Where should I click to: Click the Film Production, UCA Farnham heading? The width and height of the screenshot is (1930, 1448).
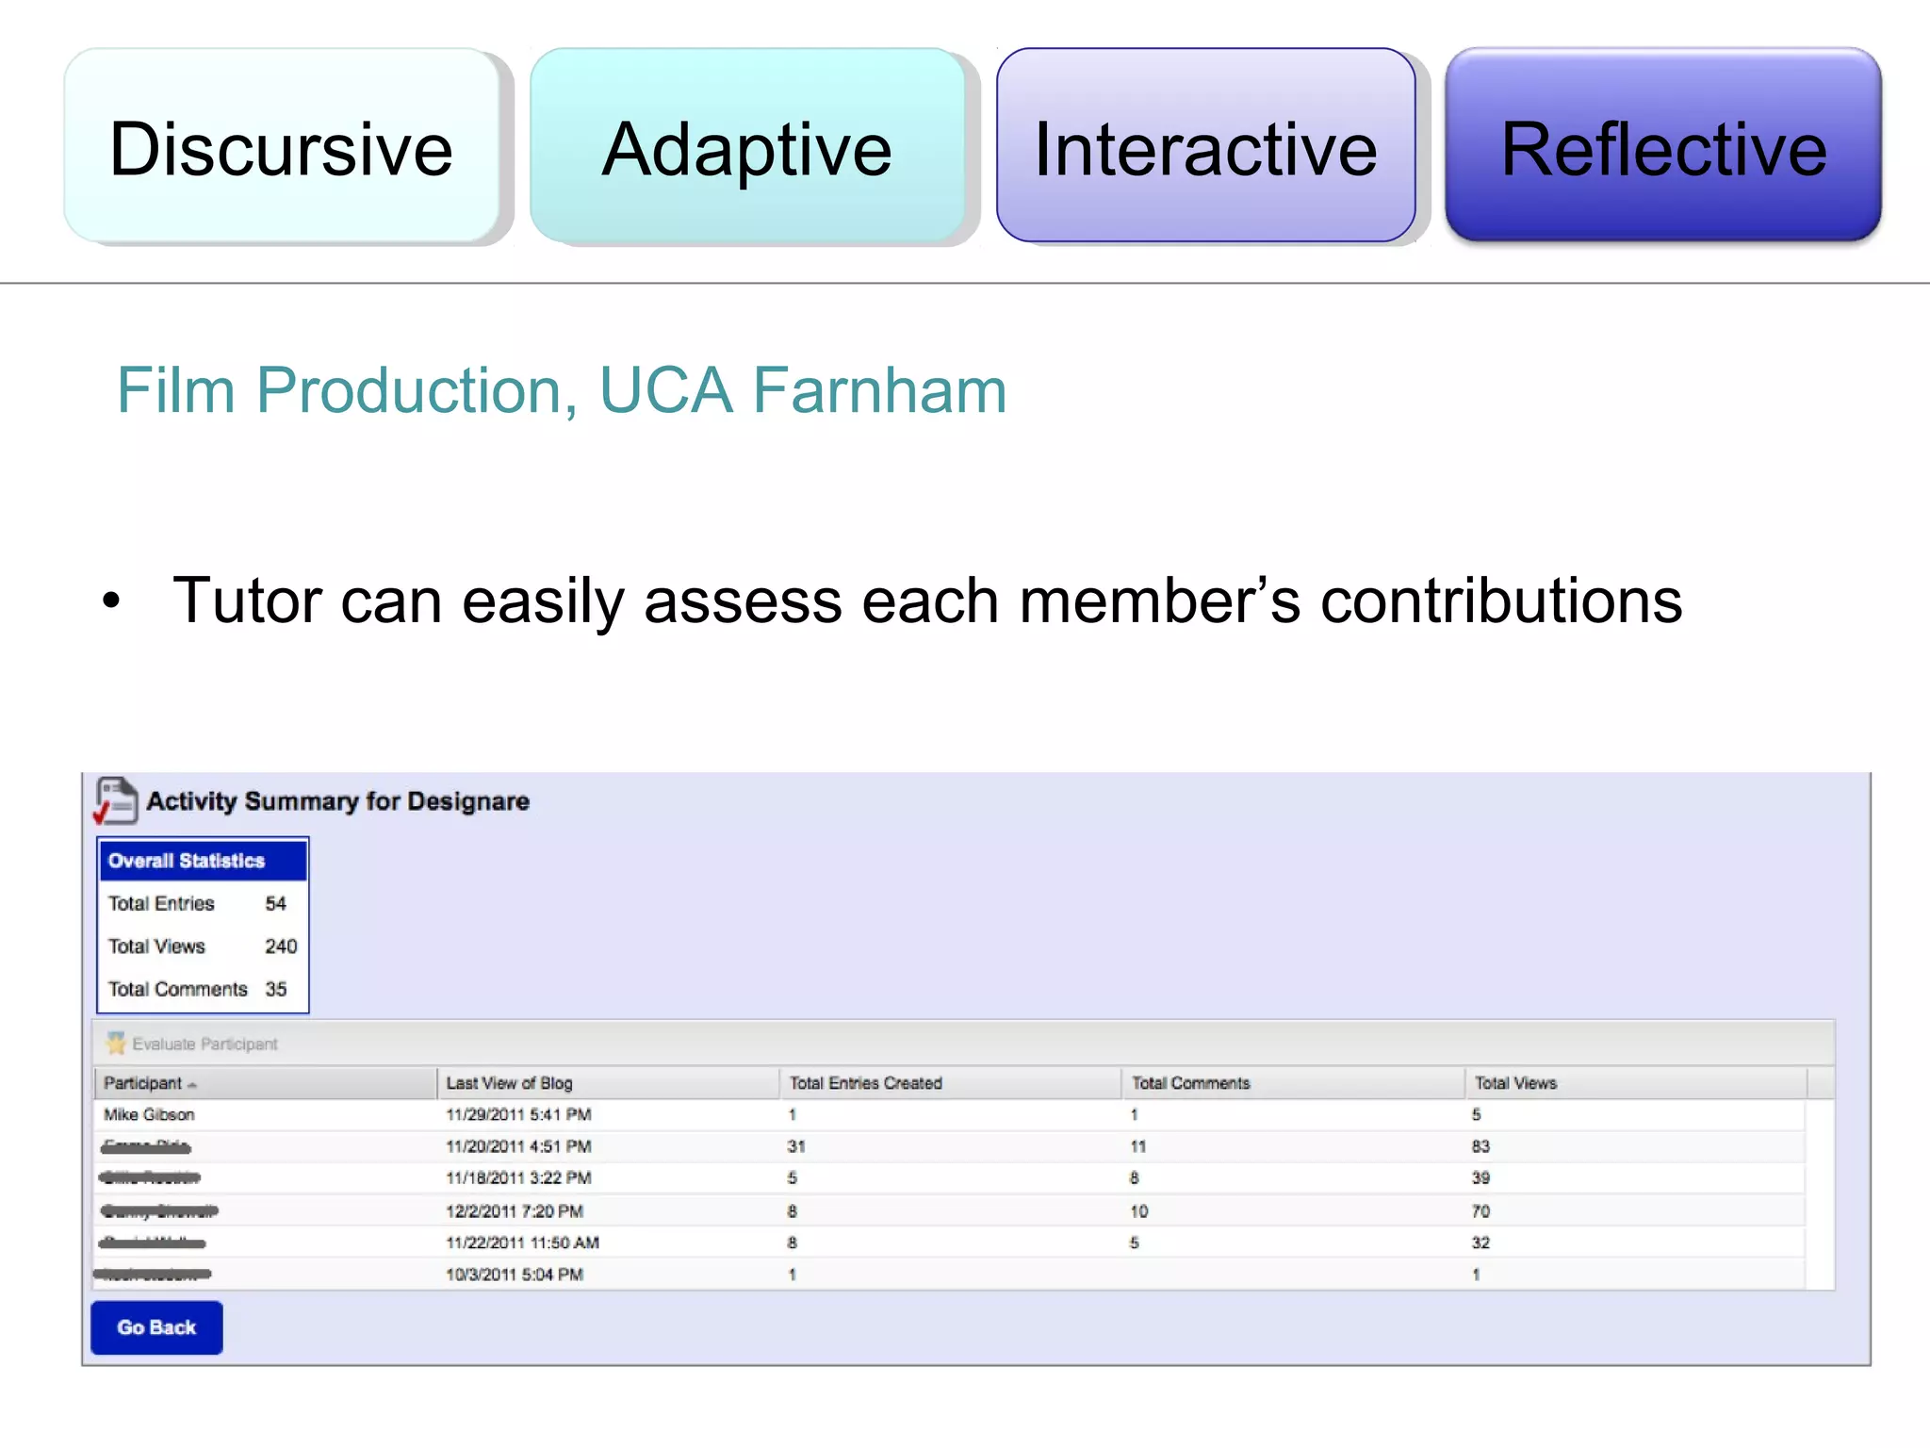562,391
